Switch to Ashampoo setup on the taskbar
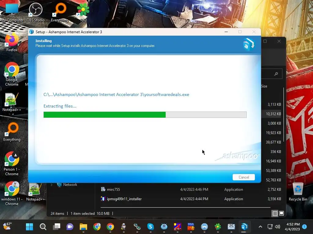Image resolution: width=313 pixels, height=234 pixels. point(245,227)
